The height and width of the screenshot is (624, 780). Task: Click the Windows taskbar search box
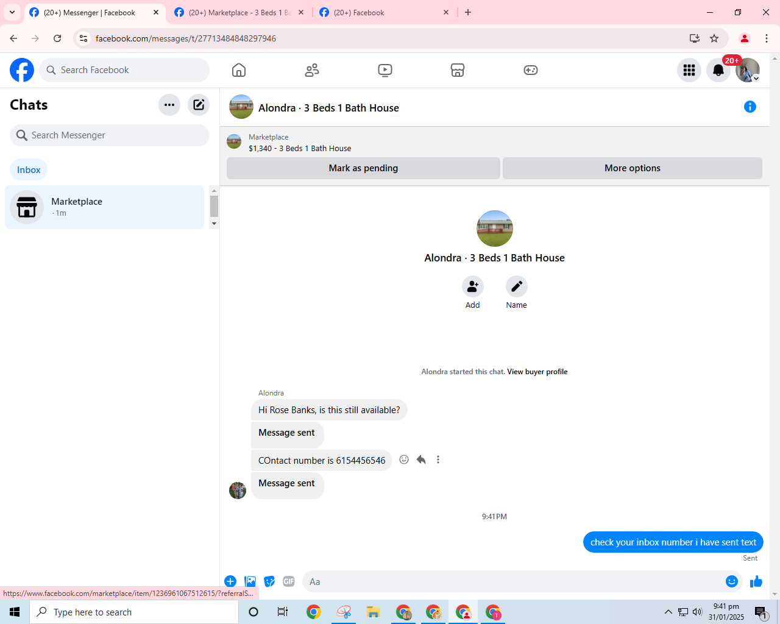point(134,612)
